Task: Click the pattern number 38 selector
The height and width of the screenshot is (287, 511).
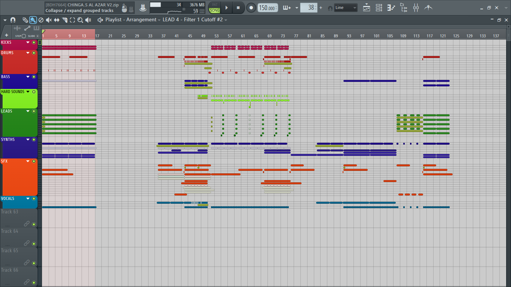Action: point(309,7)
